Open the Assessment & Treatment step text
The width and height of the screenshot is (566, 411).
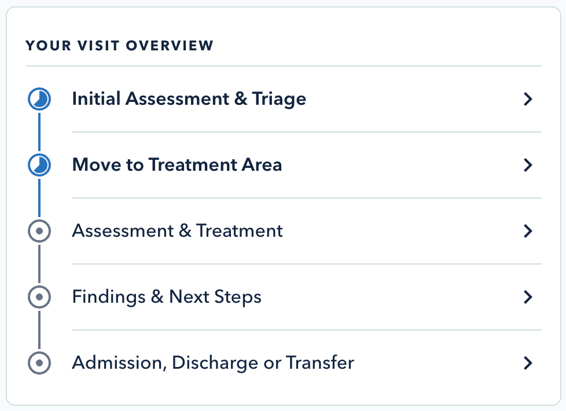[177, 231]
